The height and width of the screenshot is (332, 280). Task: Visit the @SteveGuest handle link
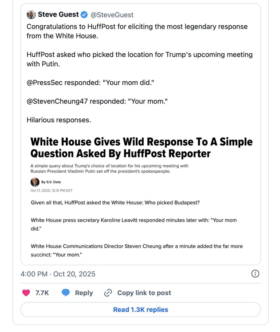coord(112,15)
